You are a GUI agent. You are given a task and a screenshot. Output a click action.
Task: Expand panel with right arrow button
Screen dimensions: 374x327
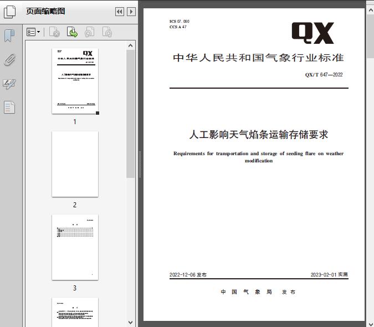click(131, 12)
